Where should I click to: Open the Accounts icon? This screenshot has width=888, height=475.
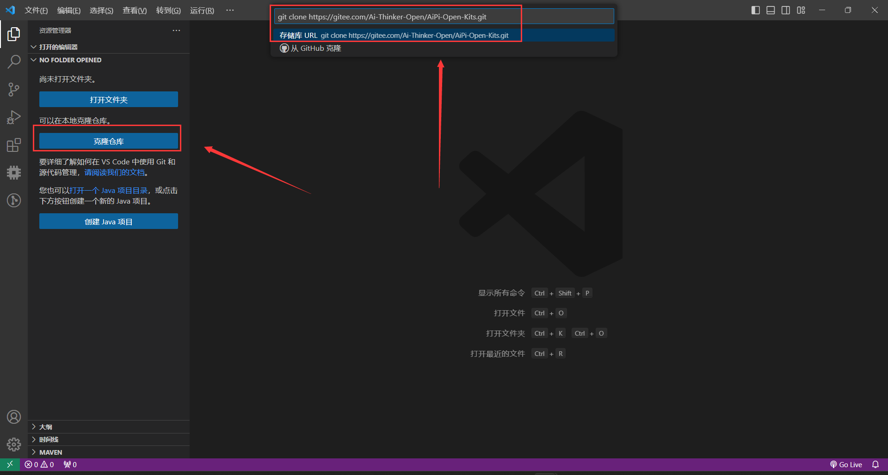(14, 417)
